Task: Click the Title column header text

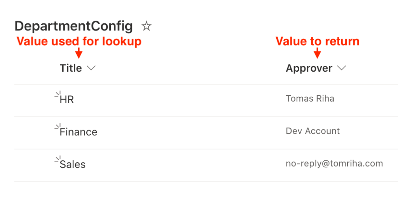Action: (71, 68)
